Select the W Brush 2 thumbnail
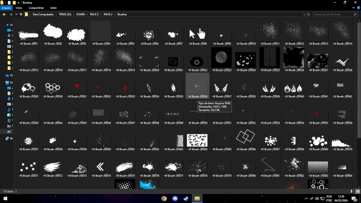The image size is (361, 203). pos(53,32)
